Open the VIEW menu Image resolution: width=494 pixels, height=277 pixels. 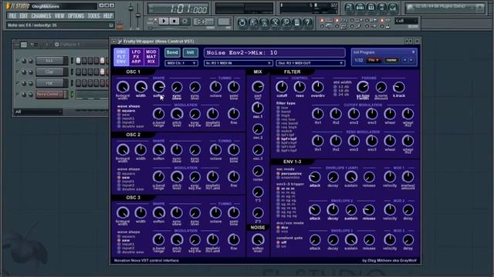click(59, 15)
